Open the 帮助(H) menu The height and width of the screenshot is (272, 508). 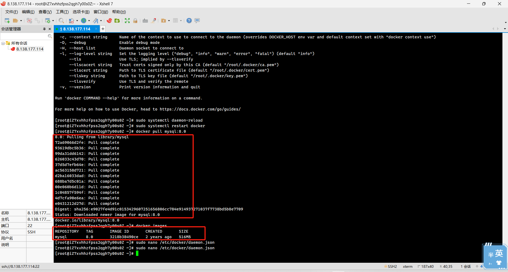point(119,12)
